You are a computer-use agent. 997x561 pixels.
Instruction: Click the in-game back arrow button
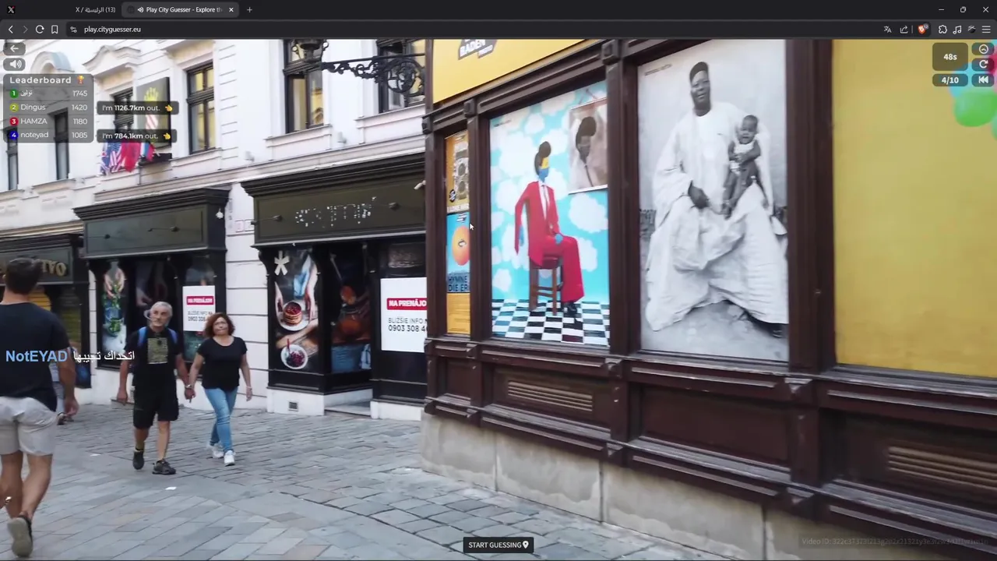[x=14, y=48]
